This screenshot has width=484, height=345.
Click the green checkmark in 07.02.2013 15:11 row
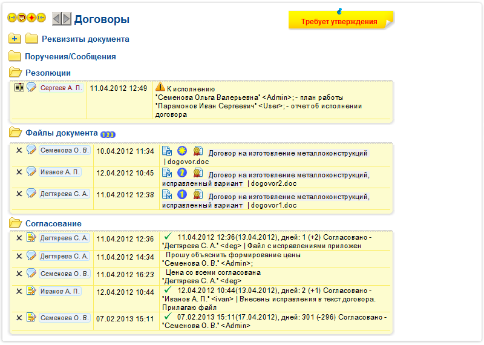[168, 317]
